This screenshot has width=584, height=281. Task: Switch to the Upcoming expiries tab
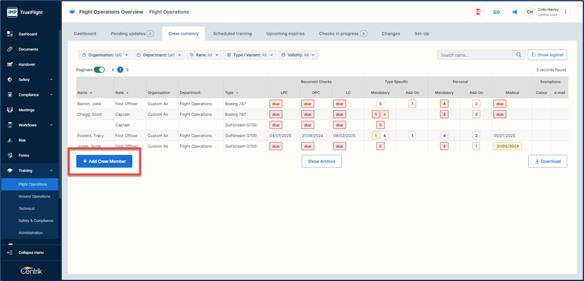click(x=285, y=33)
